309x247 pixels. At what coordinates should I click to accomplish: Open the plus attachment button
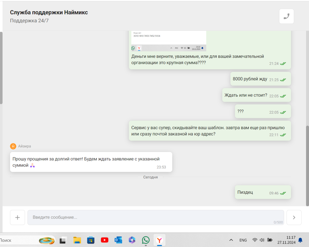(17, 217)
